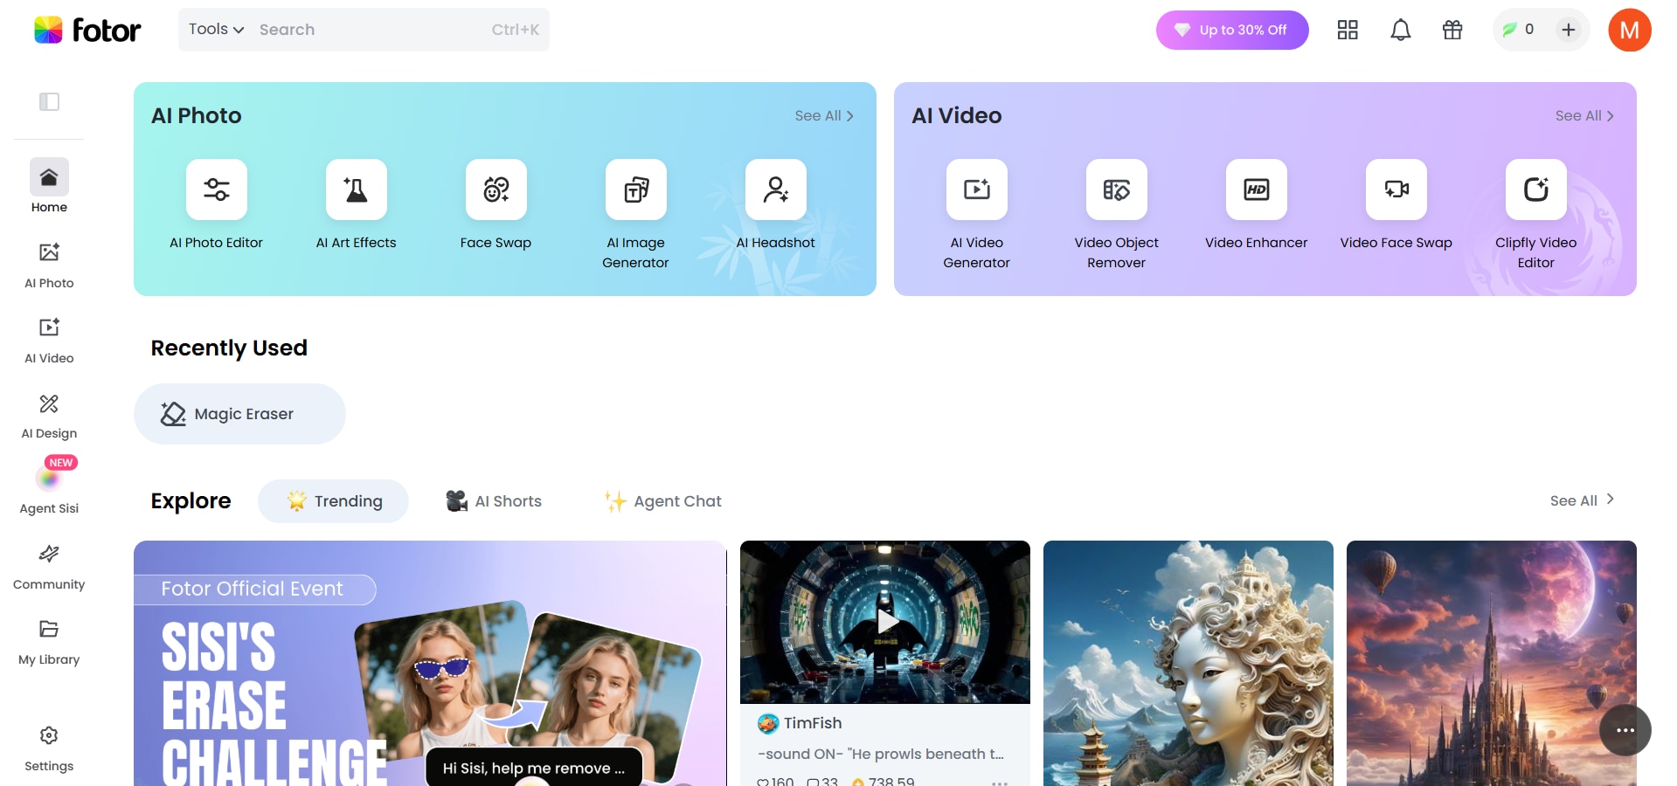Image resolution: width=1677 pixels, height=786 pixels.
Task: Add credits with the plus button
Action: (1569, 30)
